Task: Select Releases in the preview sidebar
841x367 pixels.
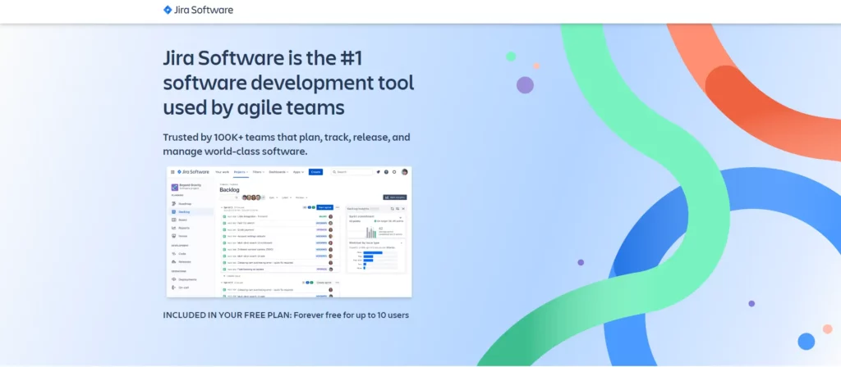Action: pyautogui.click(x=182, y=261)
